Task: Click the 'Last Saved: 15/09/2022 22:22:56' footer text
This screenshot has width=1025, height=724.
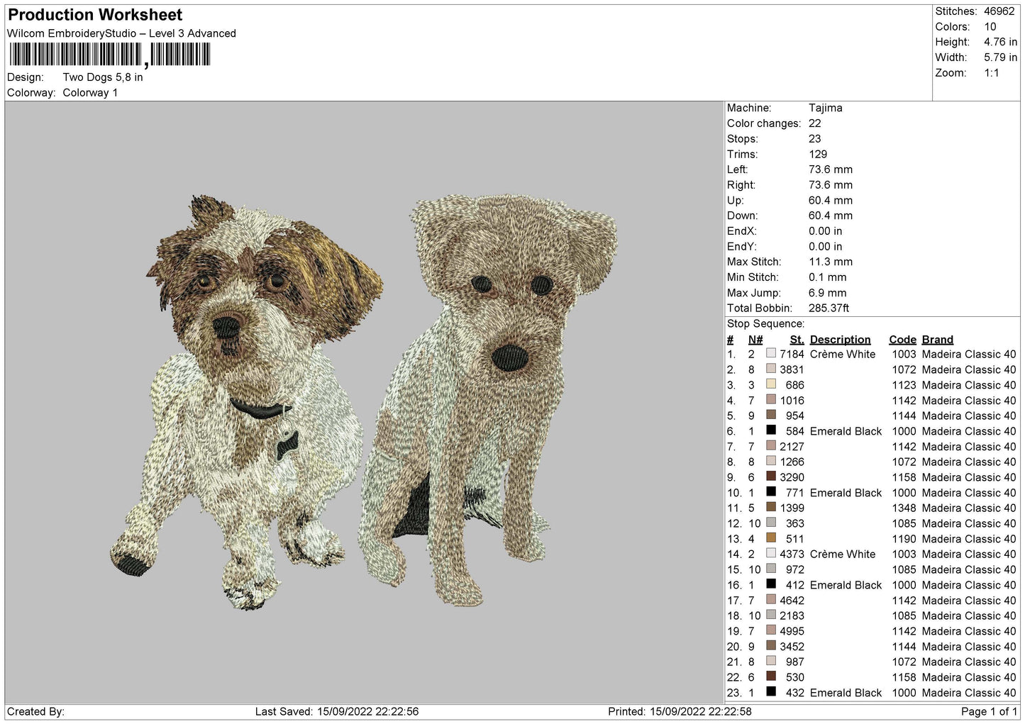Action: [x=337, y=711]
